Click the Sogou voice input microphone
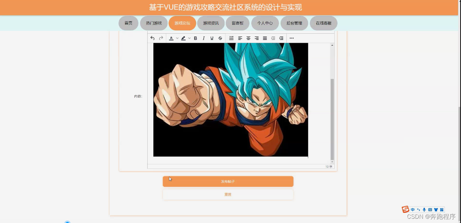 tap(424, 210)
